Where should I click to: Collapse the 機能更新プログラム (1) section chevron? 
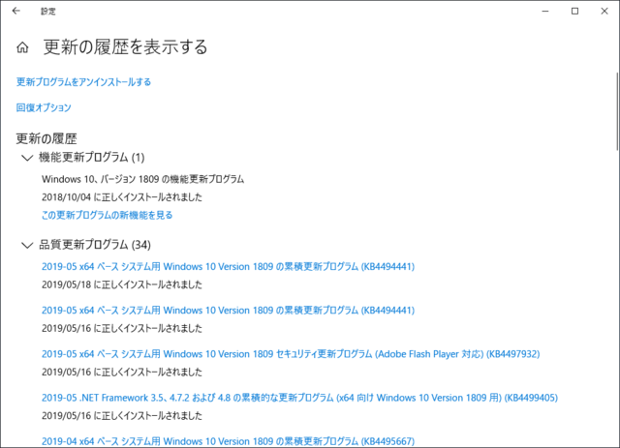[27, 158]
